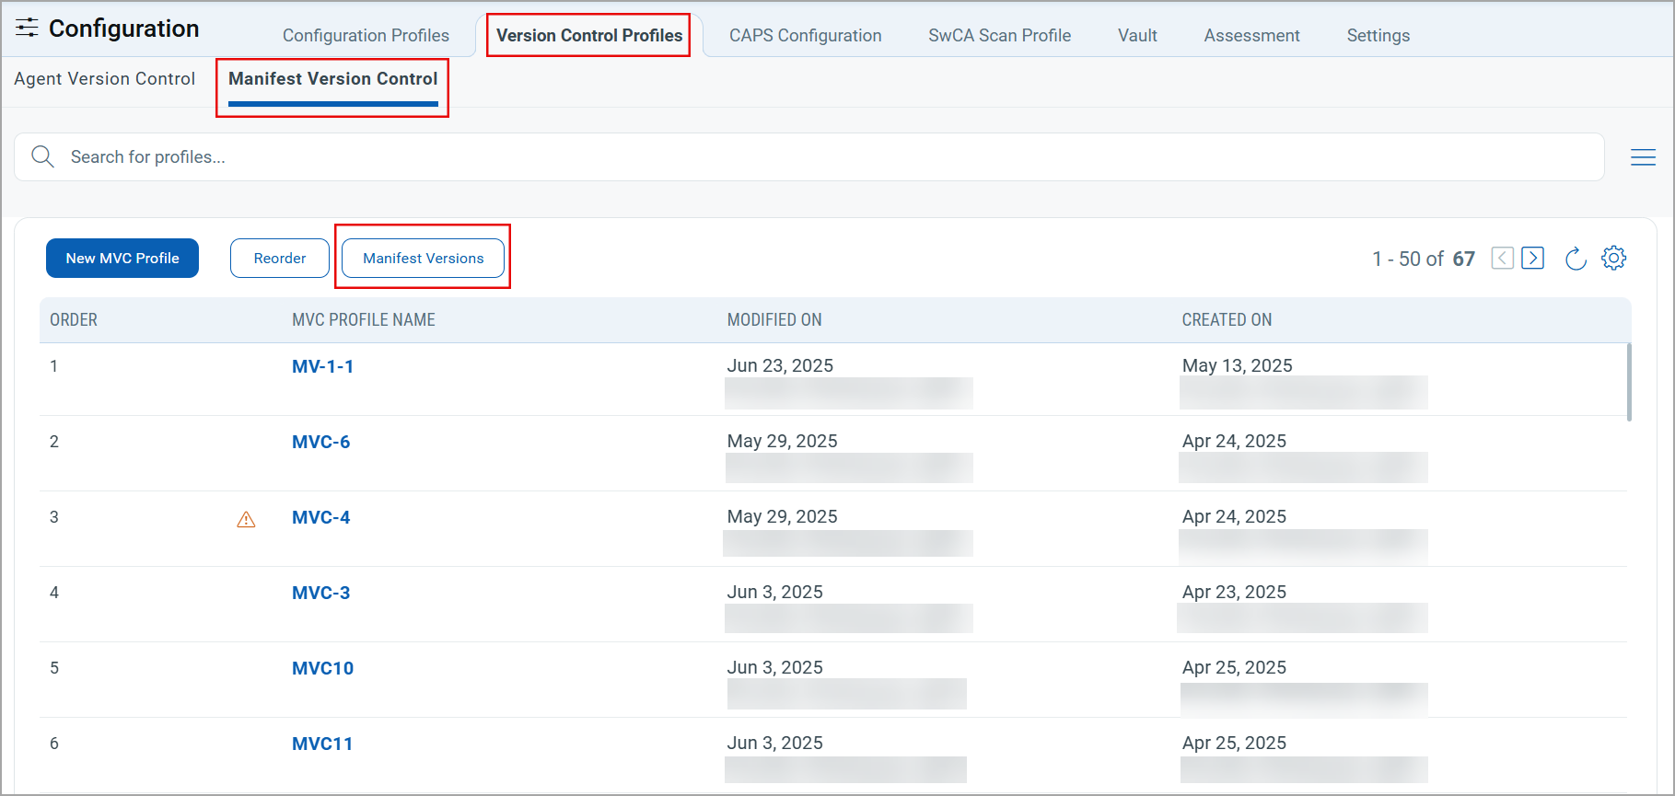Open Manifest Versions button
This screenshot has height=796, width=1675.
(x=423, y=259)
